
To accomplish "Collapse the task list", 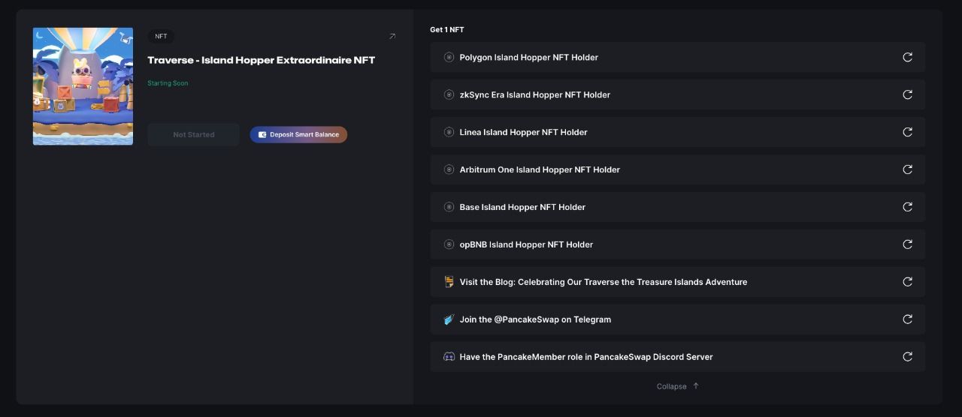I will click(x=677, y=386).
